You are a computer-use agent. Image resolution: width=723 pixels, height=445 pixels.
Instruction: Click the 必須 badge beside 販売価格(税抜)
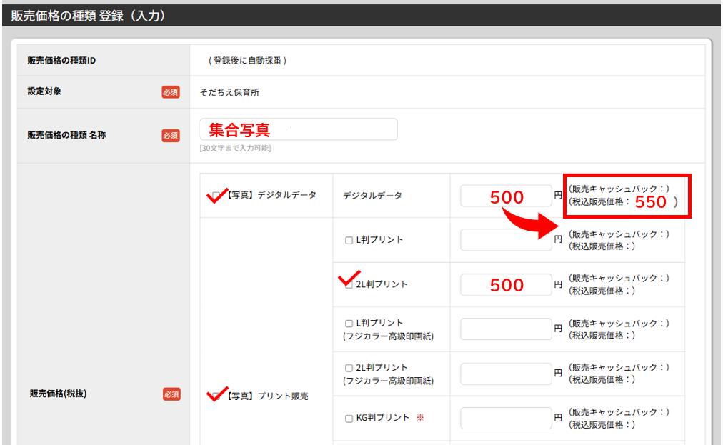171,394
